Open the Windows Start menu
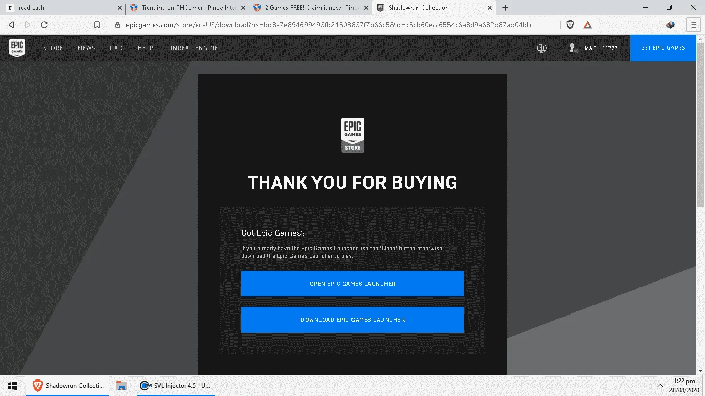 click(12, 386)
